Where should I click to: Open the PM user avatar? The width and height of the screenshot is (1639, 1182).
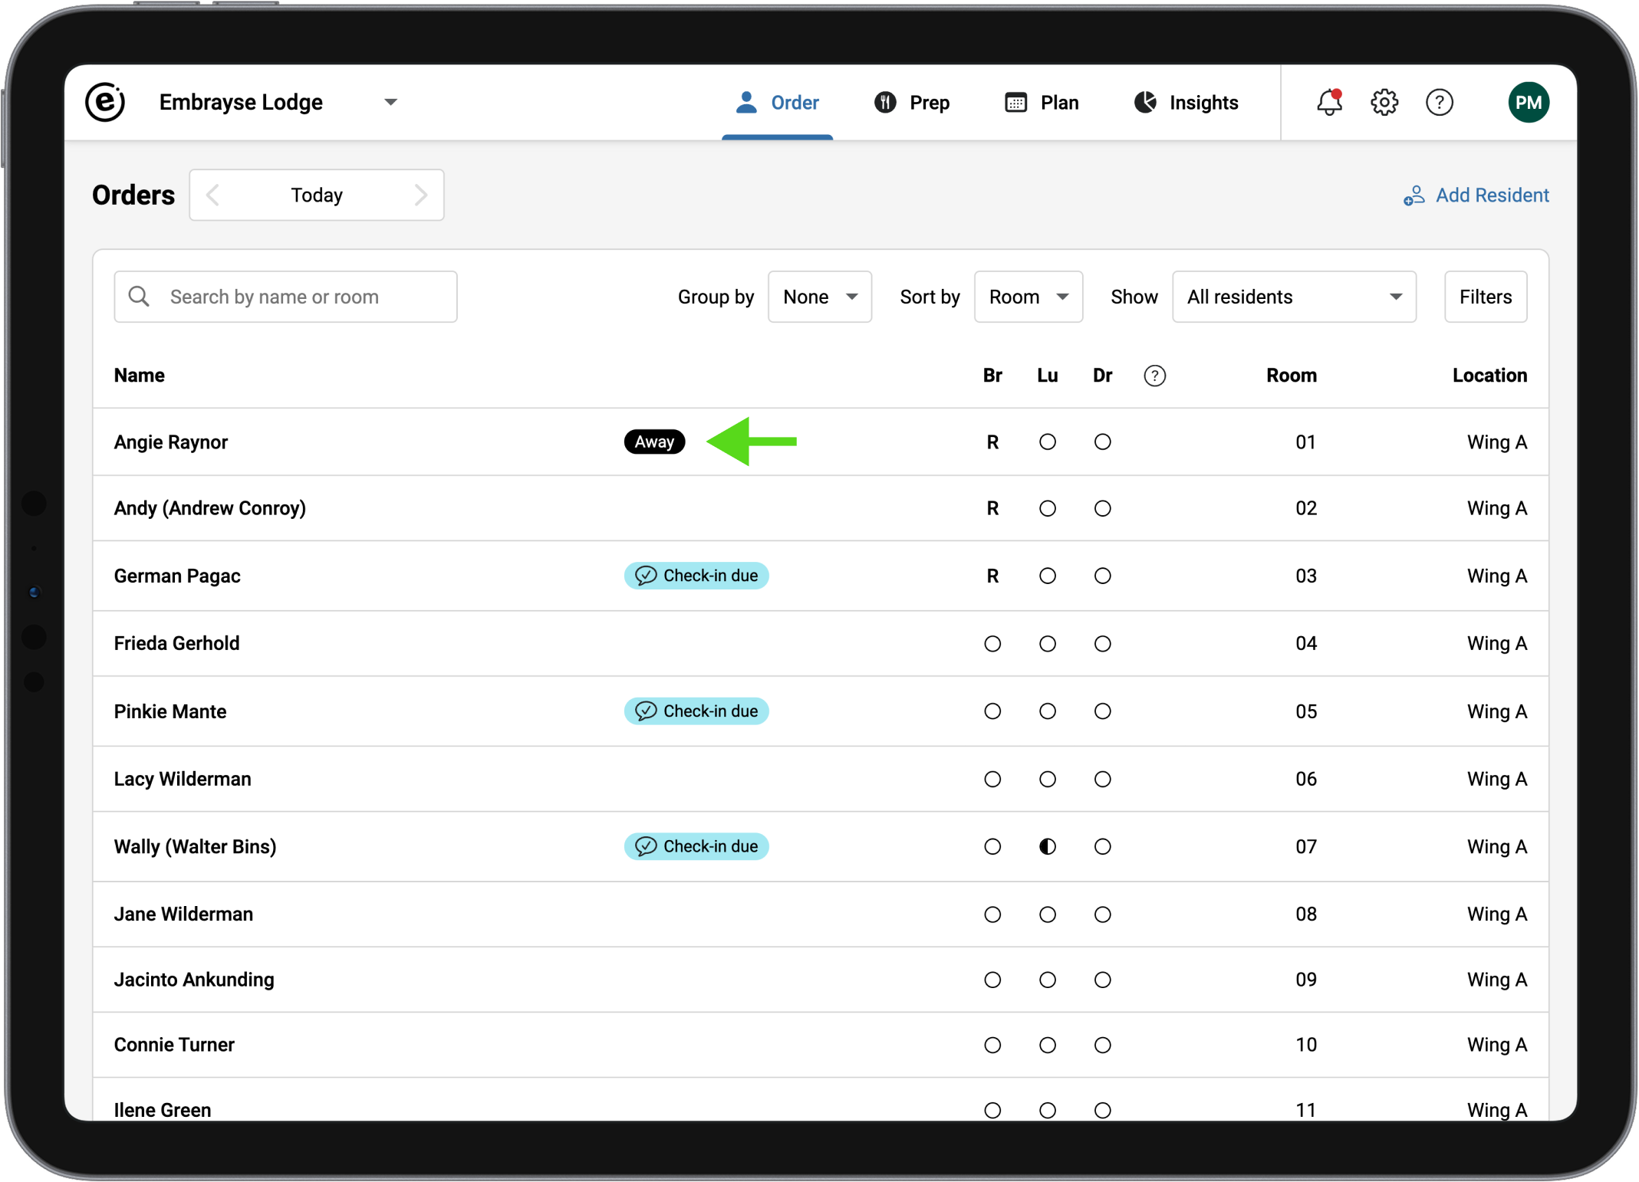click(1528, 103)
